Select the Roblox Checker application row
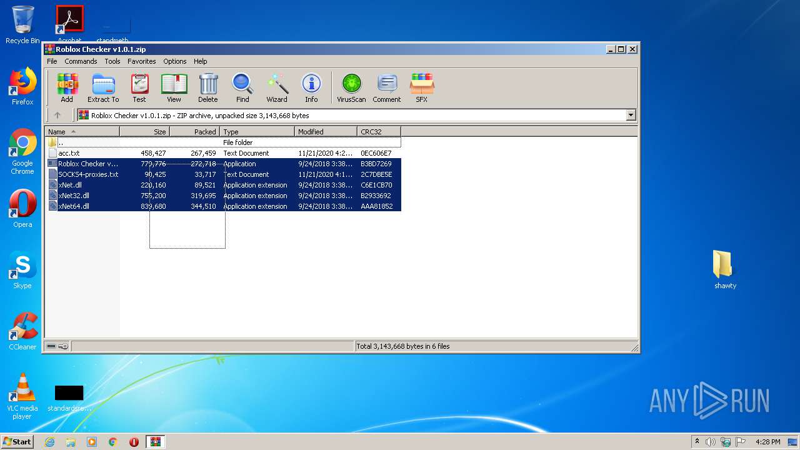Viewport: 800px width, 450px height. 223,164
